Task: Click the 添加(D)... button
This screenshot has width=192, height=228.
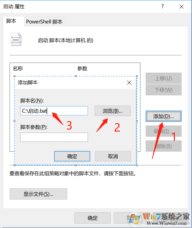Action: [x=164, y=116]
